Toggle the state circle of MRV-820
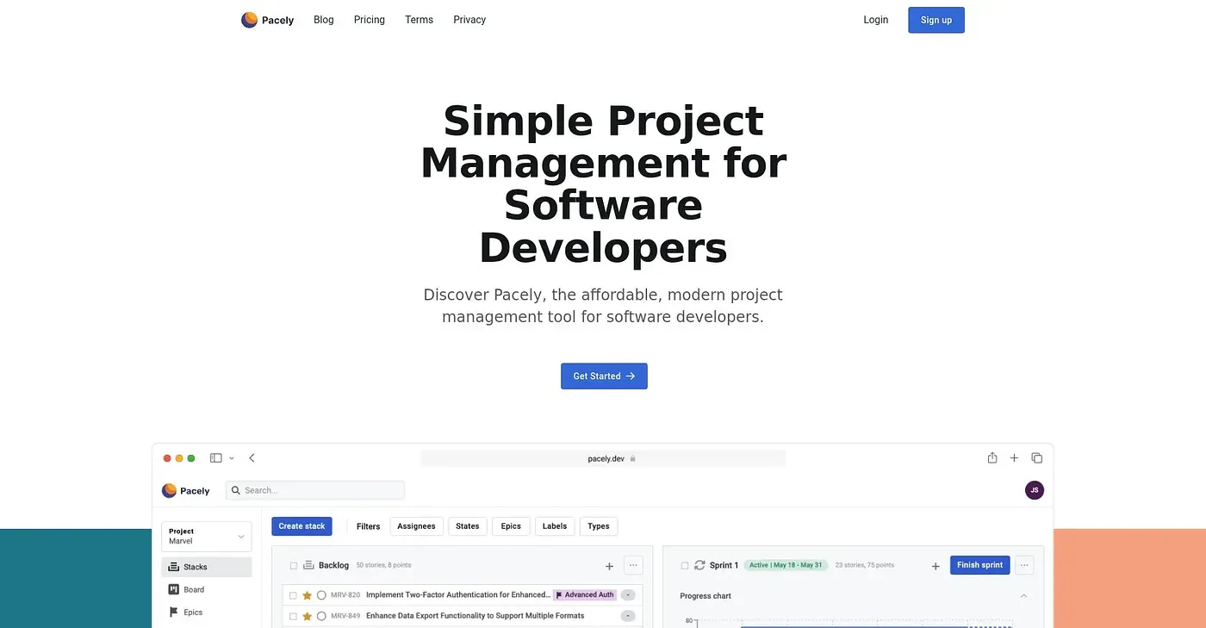This screenshot has width=1206, height=628. click(x=321, y=595)
